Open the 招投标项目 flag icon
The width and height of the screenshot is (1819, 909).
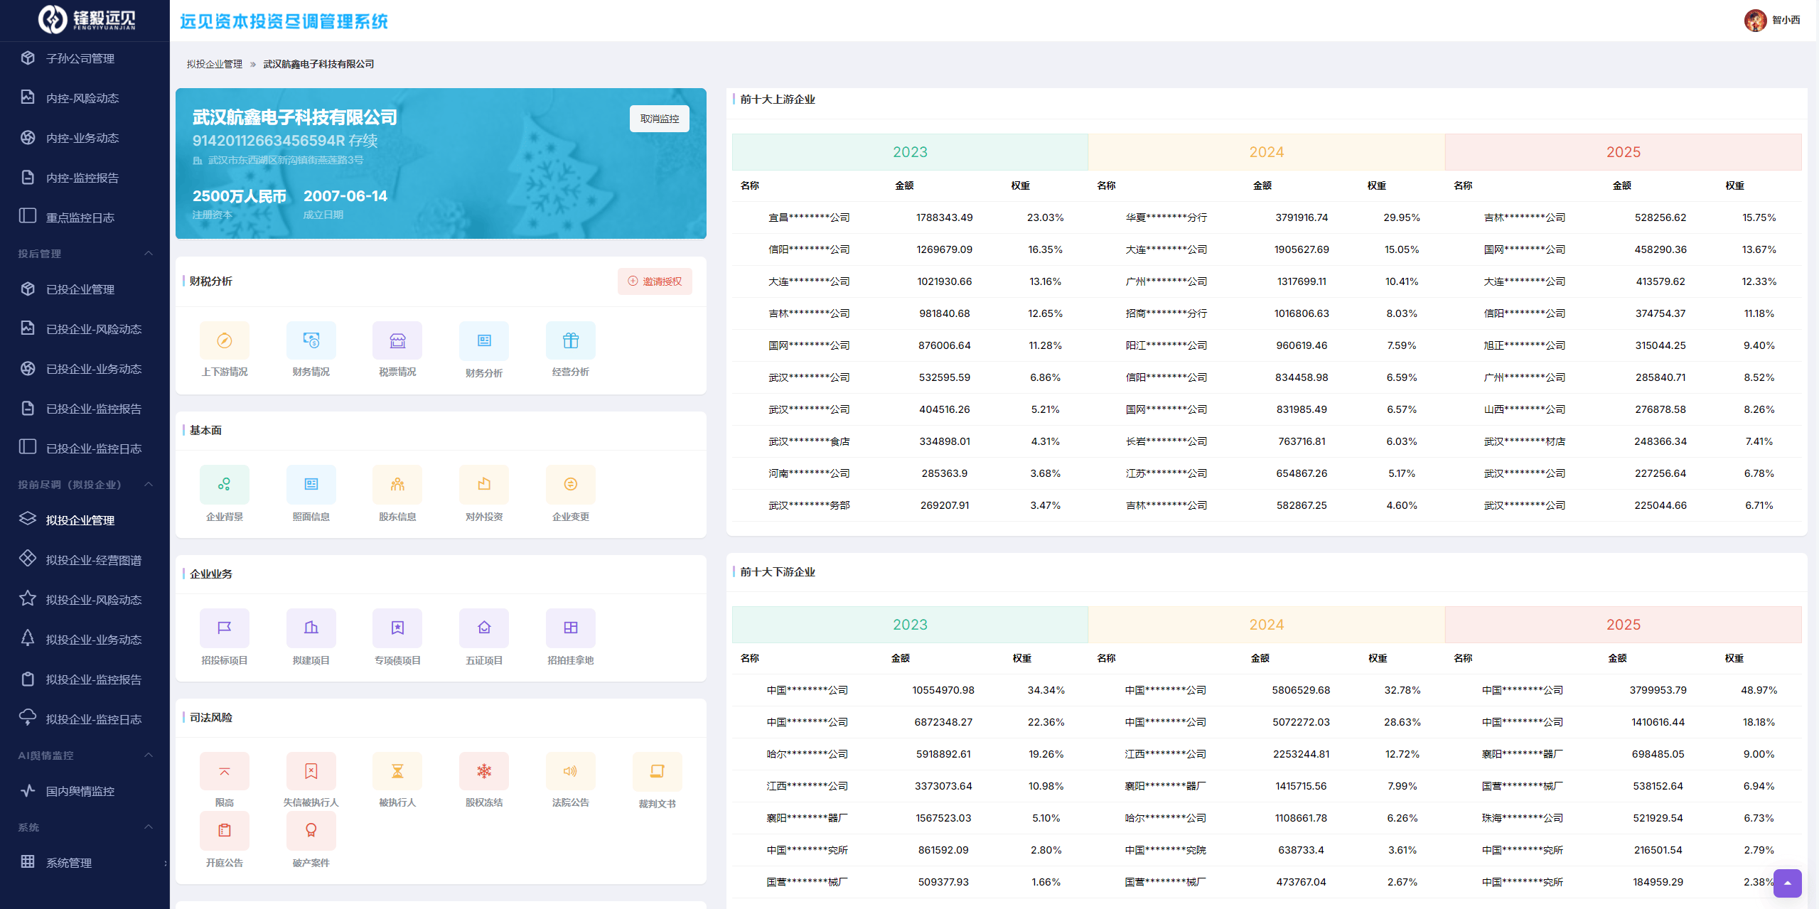[x=224, y=628]
